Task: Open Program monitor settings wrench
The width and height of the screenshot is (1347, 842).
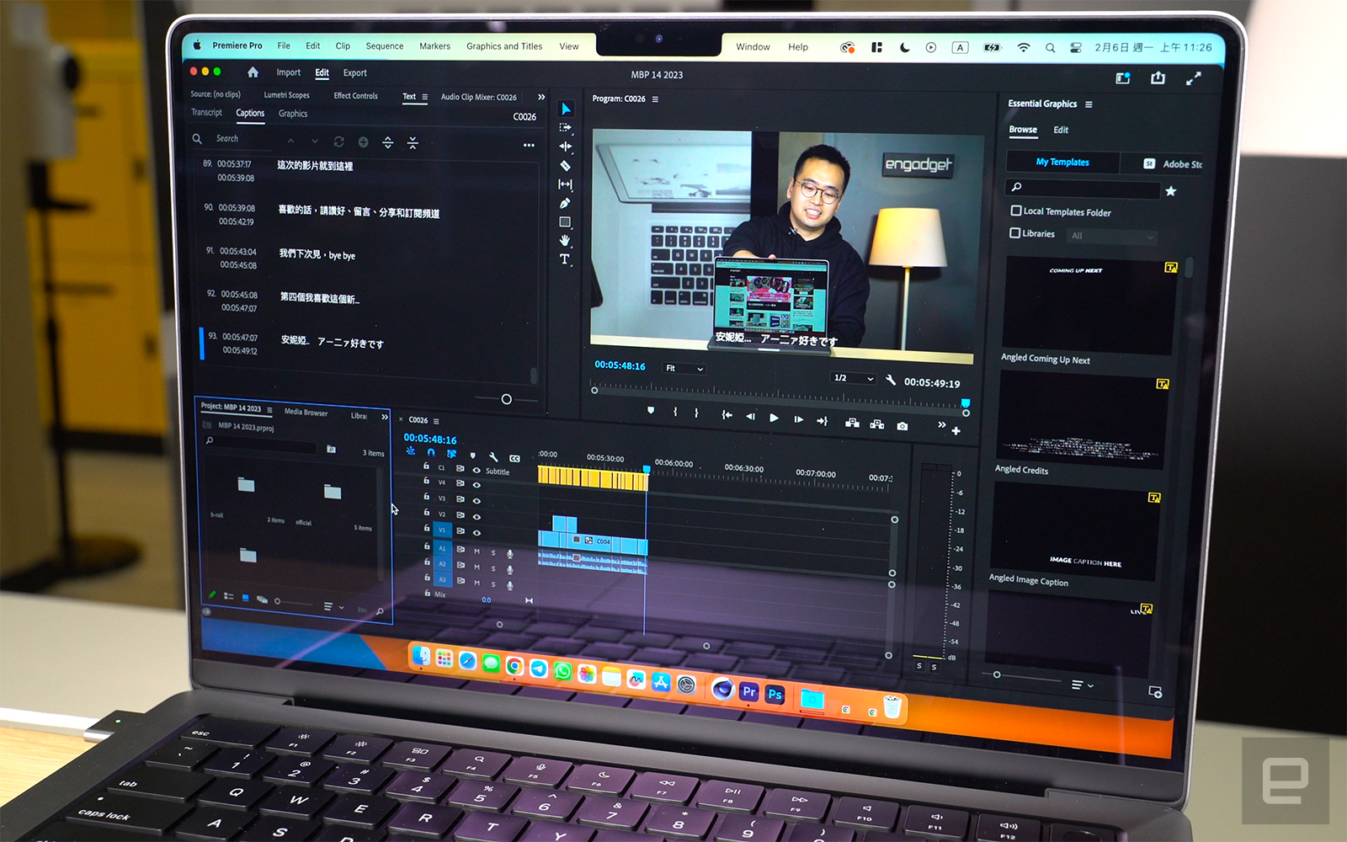Action: pos(891,381)
